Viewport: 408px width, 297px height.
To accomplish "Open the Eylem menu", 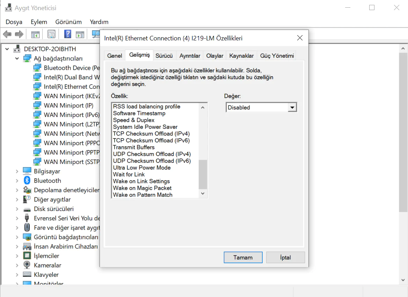I will (x=39, y=22).
